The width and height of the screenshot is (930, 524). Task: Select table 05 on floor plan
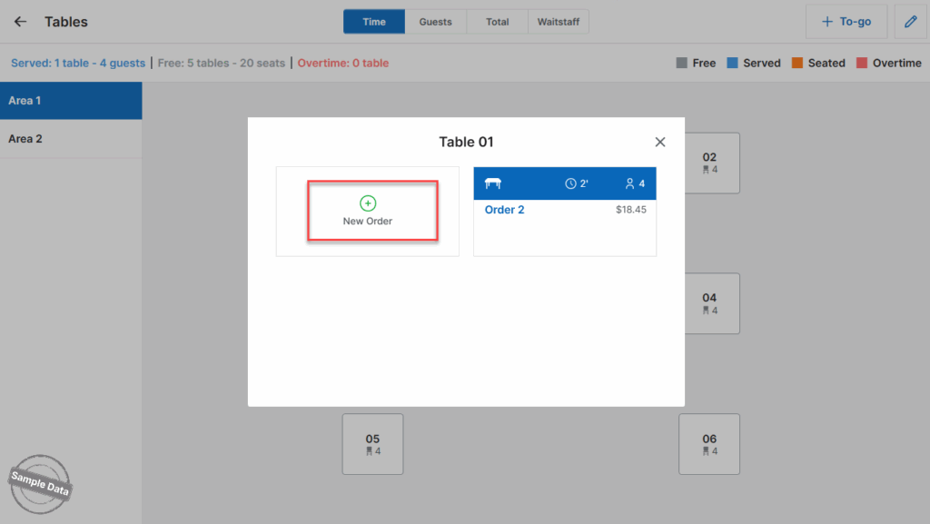(372, 444)
